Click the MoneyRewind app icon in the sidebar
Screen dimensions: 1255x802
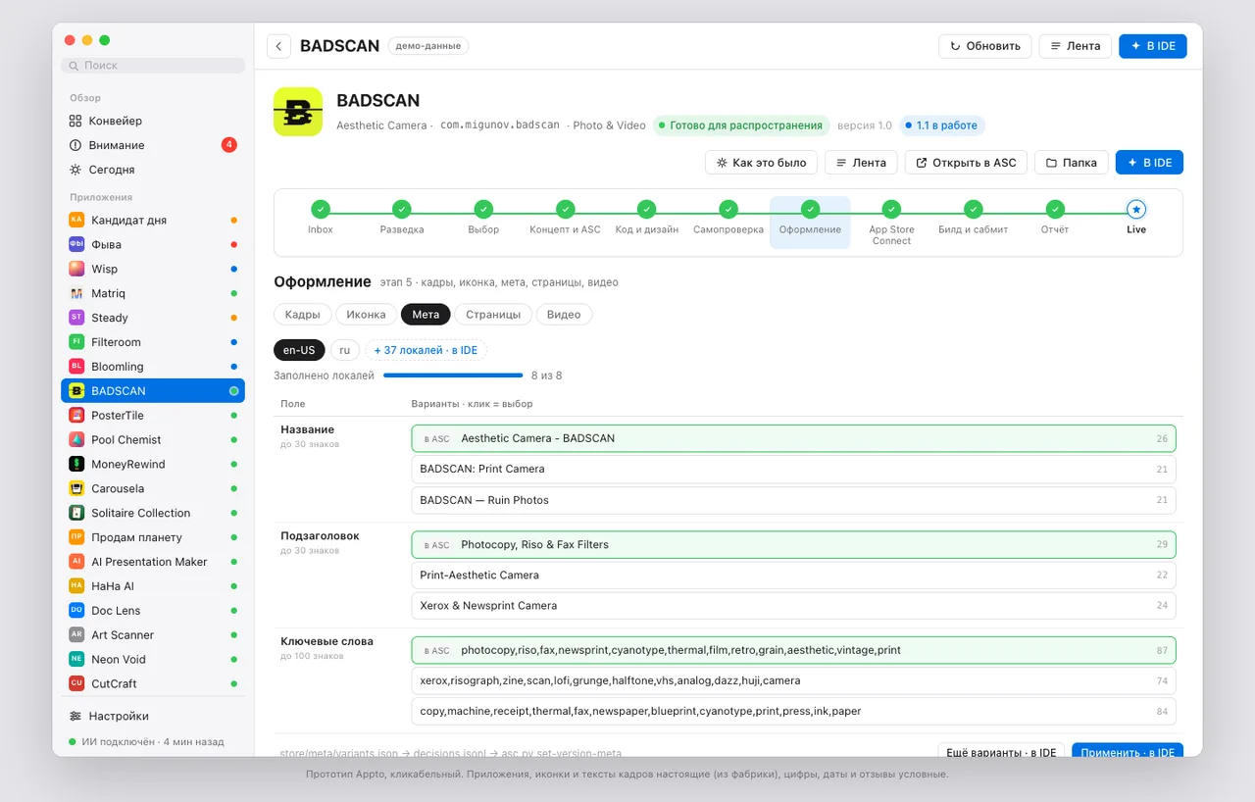point(76,465)
